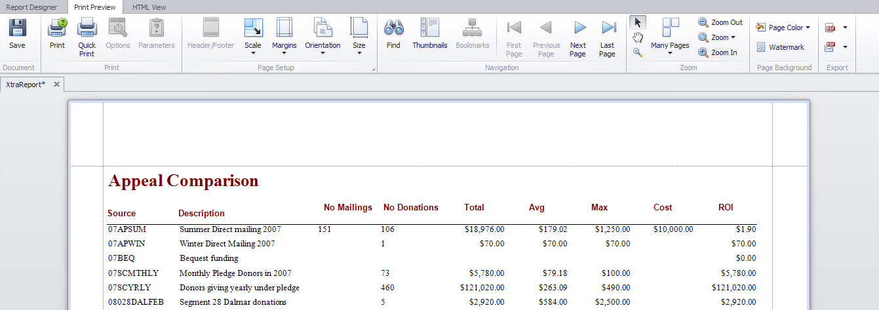
Task: Select the magnifier tool
Action: [x=638, y=52]
